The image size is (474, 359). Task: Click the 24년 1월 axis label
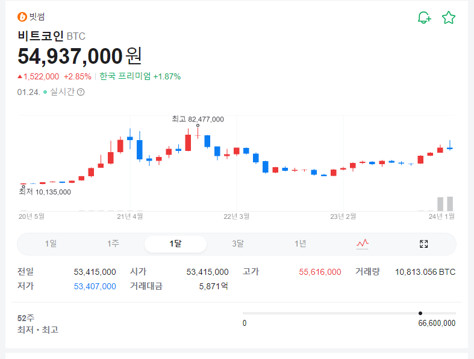pyautogui.click(x=441, y=216)
